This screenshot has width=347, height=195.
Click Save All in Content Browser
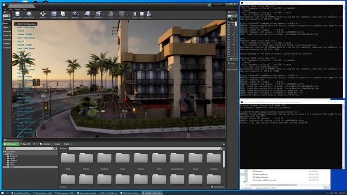pos(25,144)
